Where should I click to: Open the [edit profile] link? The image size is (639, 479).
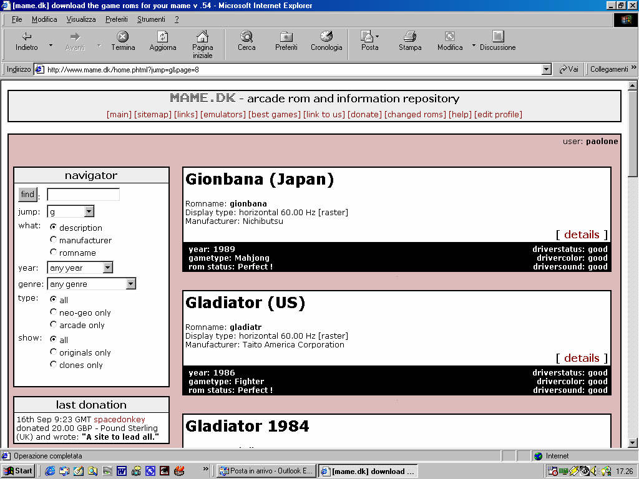tap(498, 115)
